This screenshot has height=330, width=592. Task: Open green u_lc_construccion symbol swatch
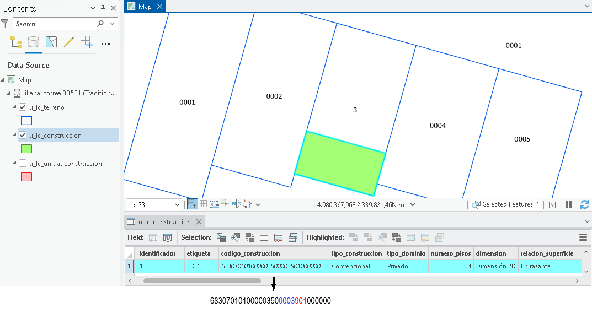(26, 149)
